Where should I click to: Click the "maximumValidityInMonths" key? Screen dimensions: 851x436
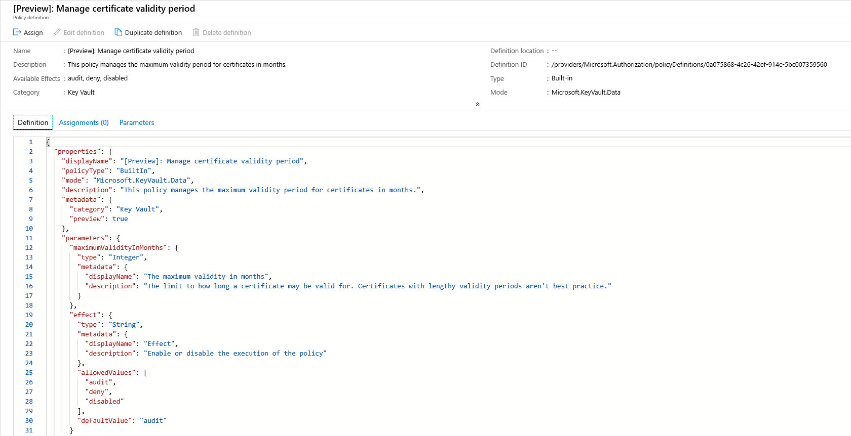pos(118,247)
